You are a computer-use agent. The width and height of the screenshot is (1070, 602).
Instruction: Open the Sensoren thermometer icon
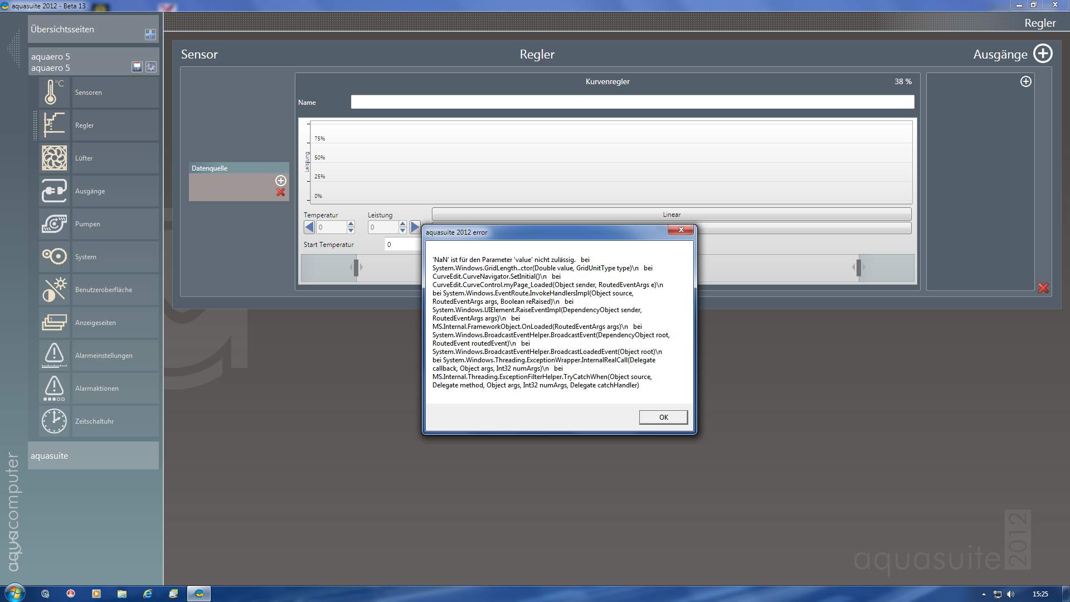54,92
